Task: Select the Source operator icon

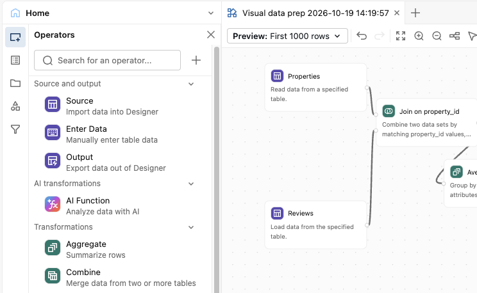Action: 53,104
